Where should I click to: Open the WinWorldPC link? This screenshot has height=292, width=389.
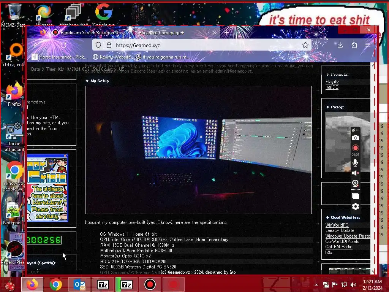point(337,225)
